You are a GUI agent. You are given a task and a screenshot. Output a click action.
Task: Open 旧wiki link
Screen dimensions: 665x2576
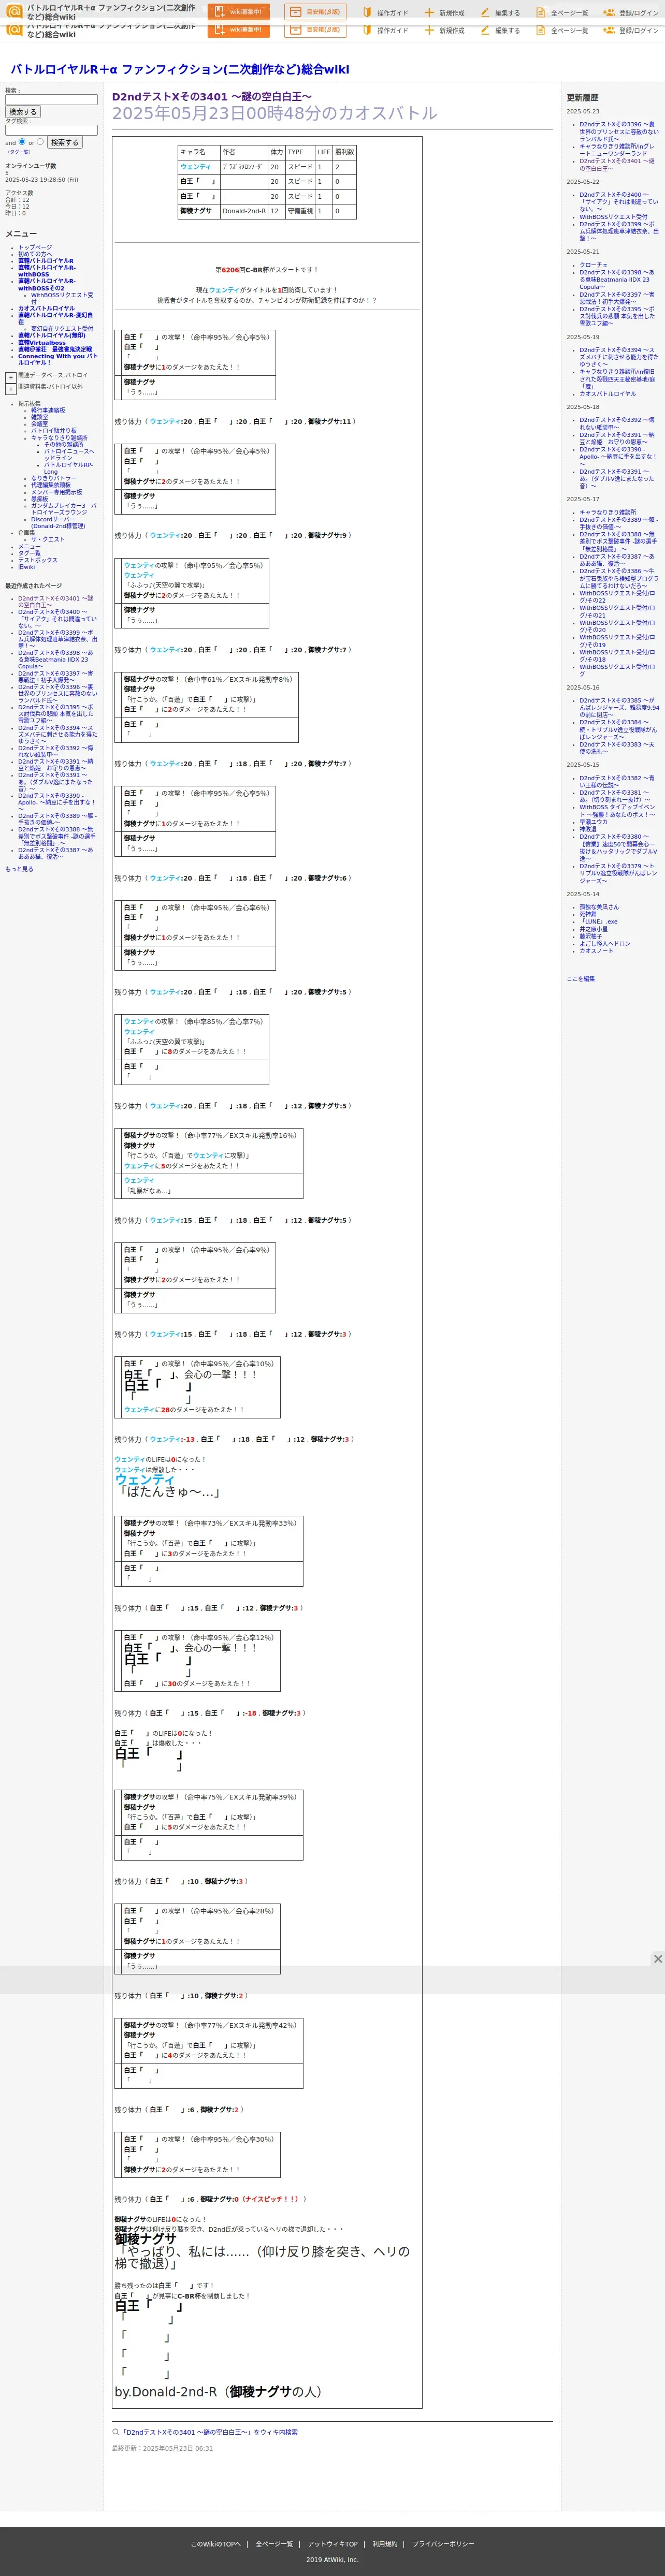pos(26,567)
